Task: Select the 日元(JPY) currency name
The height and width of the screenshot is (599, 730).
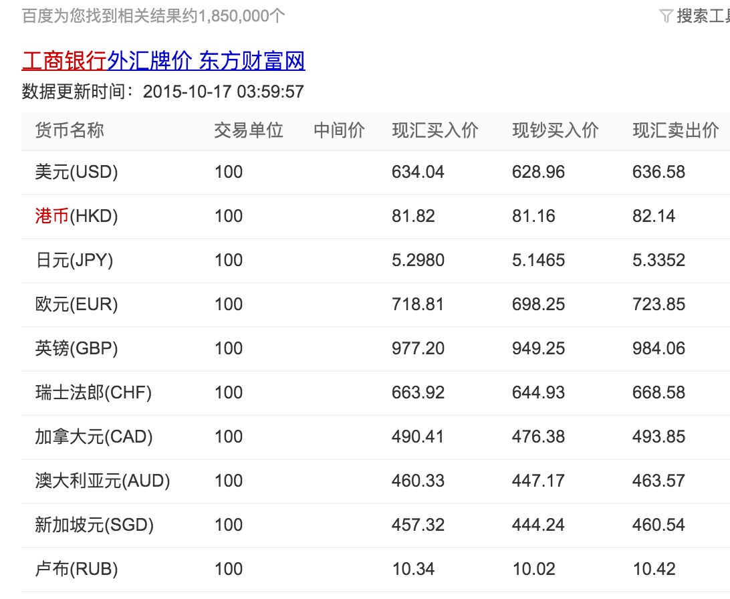Action: [74, 261]
